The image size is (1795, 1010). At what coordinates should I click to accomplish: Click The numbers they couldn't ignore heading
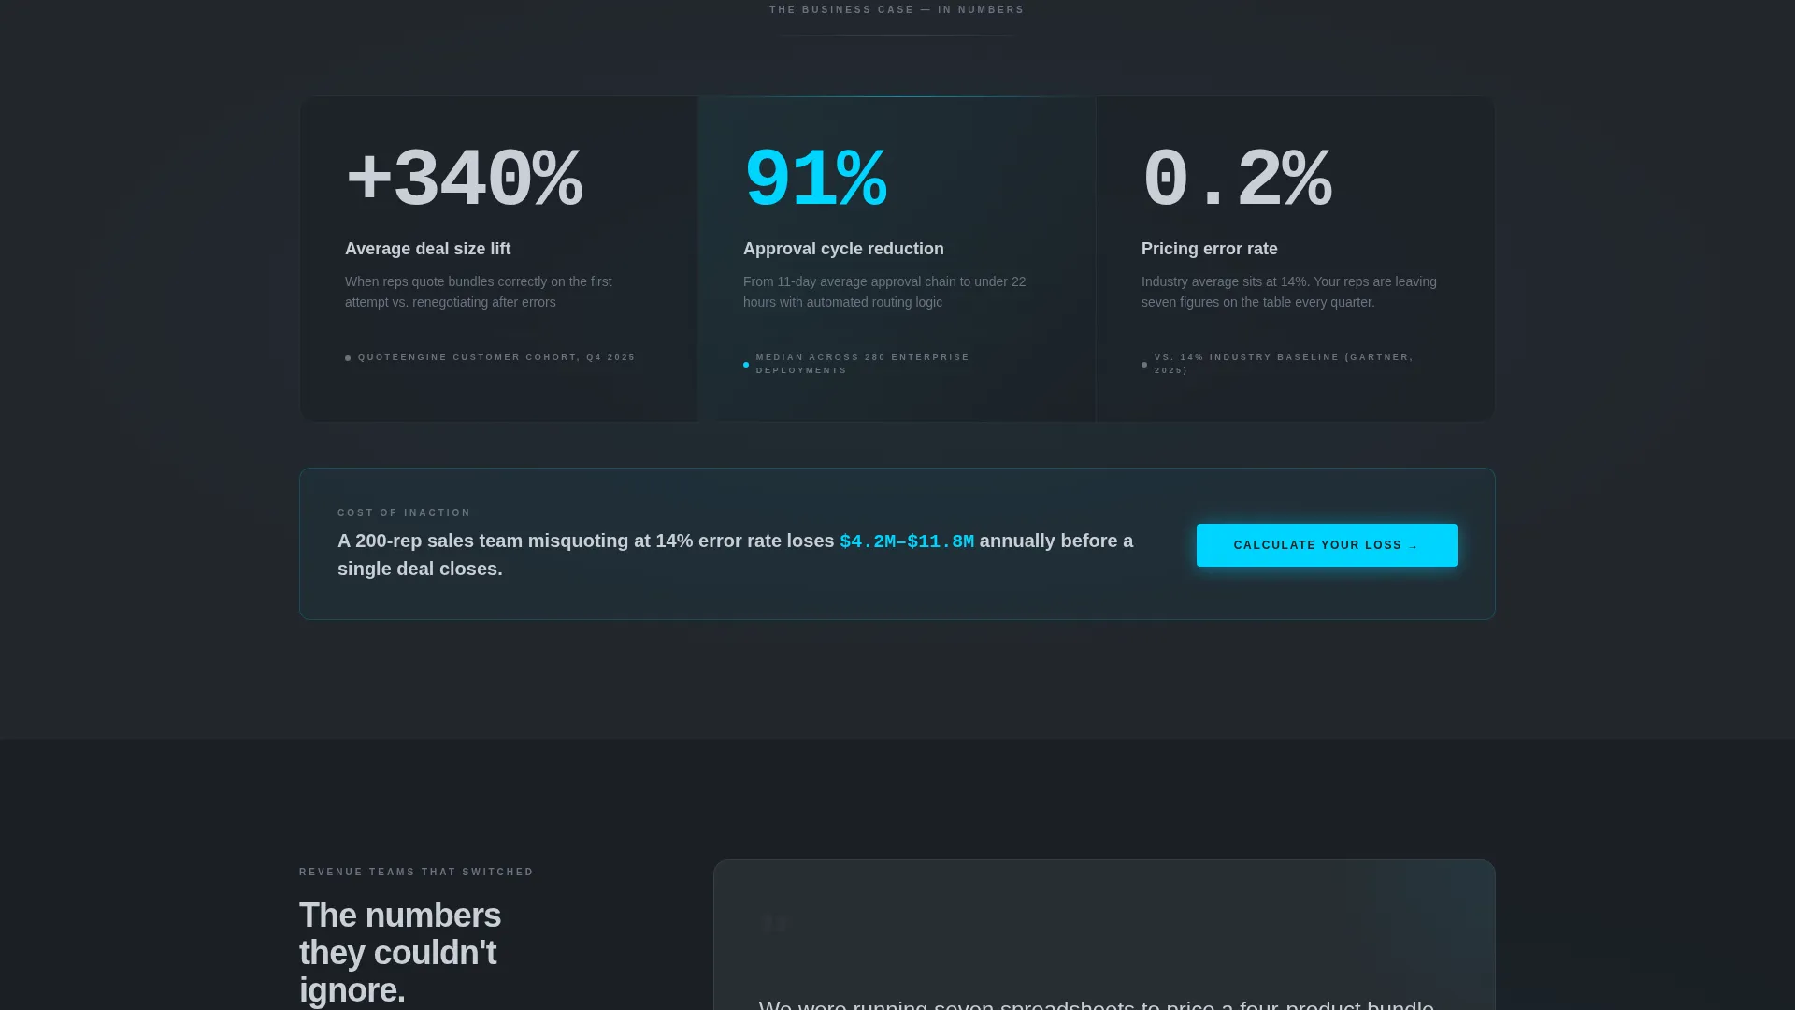(400, 952)
